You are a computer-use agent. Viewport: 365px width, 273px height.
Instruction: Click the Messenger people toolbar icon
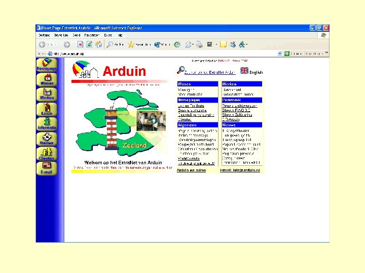(233, 44)
